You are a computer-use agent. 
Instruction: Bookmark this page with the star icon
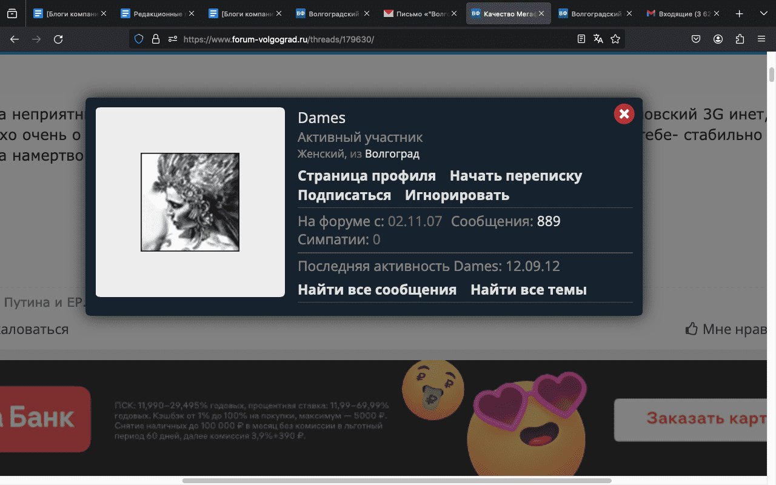[615, 39]
